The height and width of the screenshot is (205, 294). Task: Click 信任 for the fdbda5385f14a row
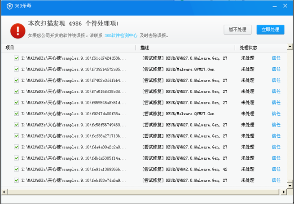coord(276,158)
